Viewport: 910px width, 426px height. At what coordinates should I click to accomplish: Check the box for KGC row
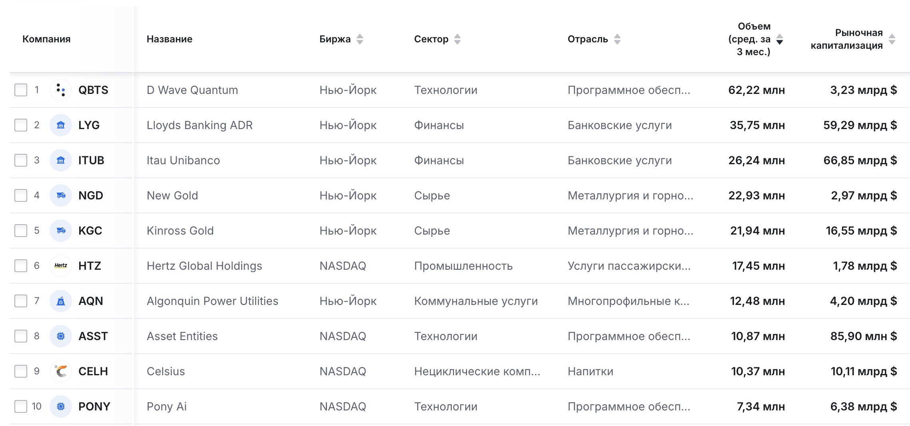coord(21,231)
